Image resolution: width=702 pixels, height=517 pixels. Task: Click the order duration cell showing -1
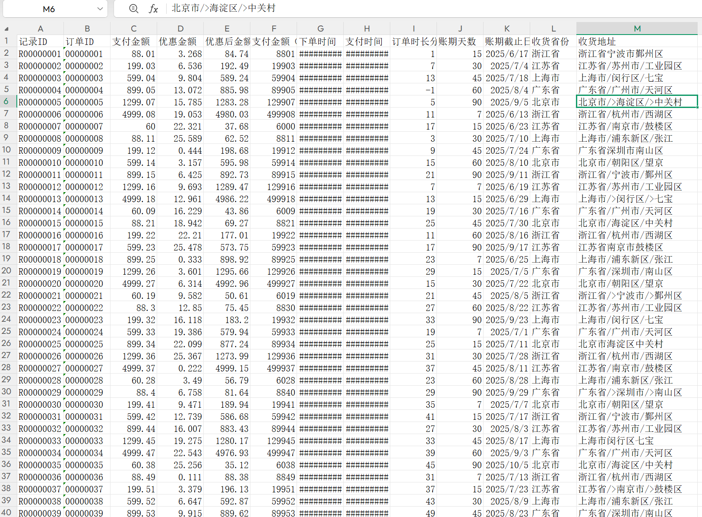pos(413,90)
